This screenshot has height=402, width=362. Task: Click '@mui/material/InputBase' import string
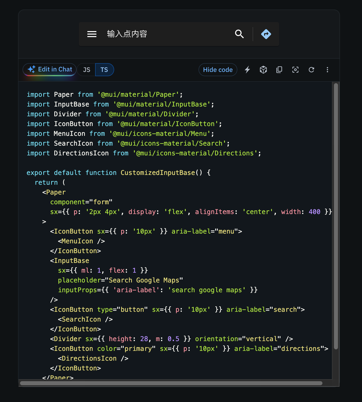pyautogui.click(x=162, y=104)
